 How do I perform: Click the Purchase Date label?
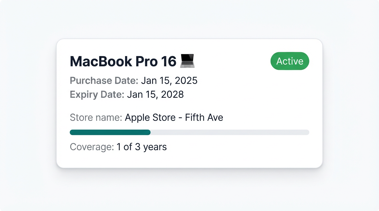tap(104, 80)
